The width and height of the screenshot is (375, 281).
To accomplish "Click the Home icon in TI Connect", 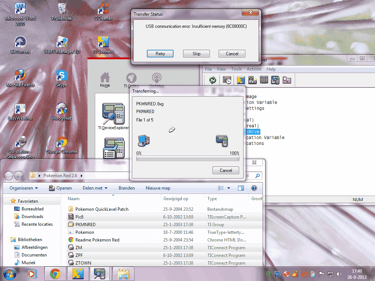I will (105, 80).
